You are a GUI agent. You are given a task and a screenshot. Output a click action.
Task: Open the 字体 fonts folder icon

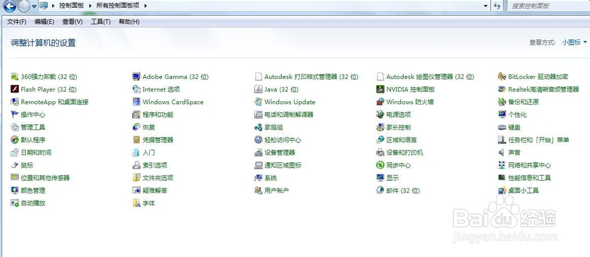coord(136,203)
